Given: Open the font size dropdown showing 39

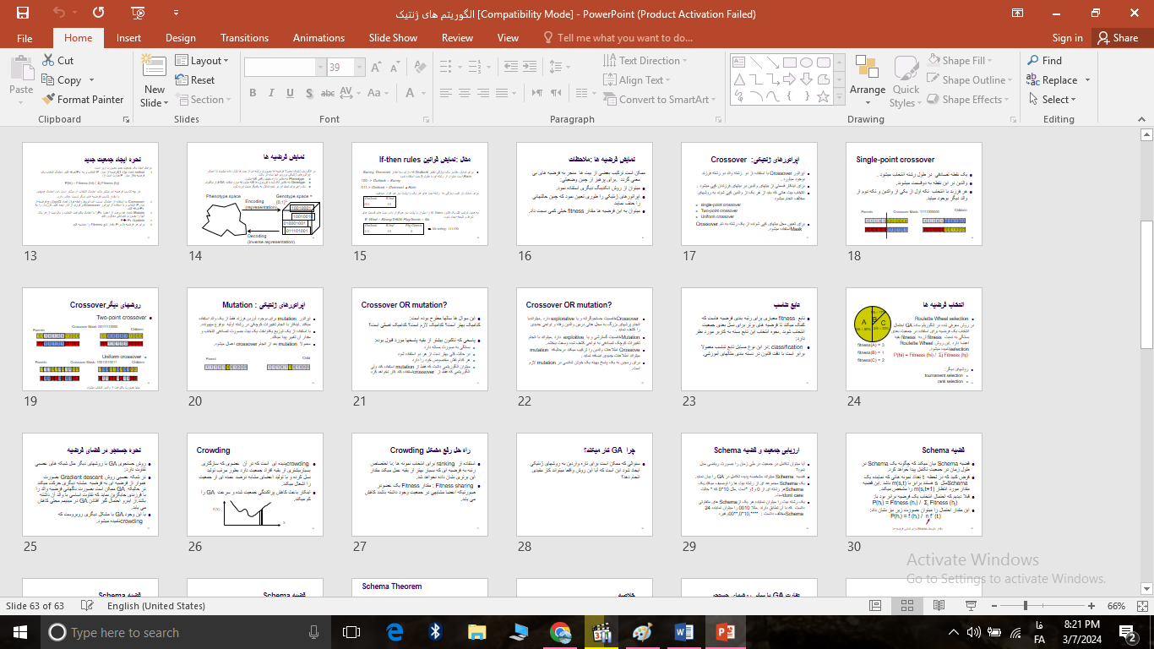Looking at the screenshot, I should 361,68.
